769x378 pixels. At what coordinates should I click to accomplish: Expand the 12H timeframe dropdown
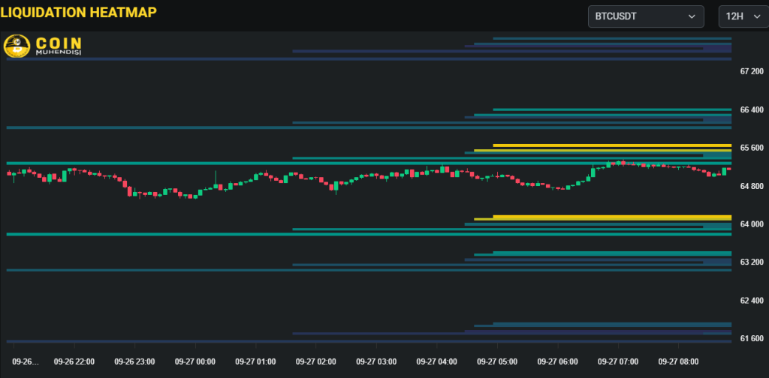(741, 16)
